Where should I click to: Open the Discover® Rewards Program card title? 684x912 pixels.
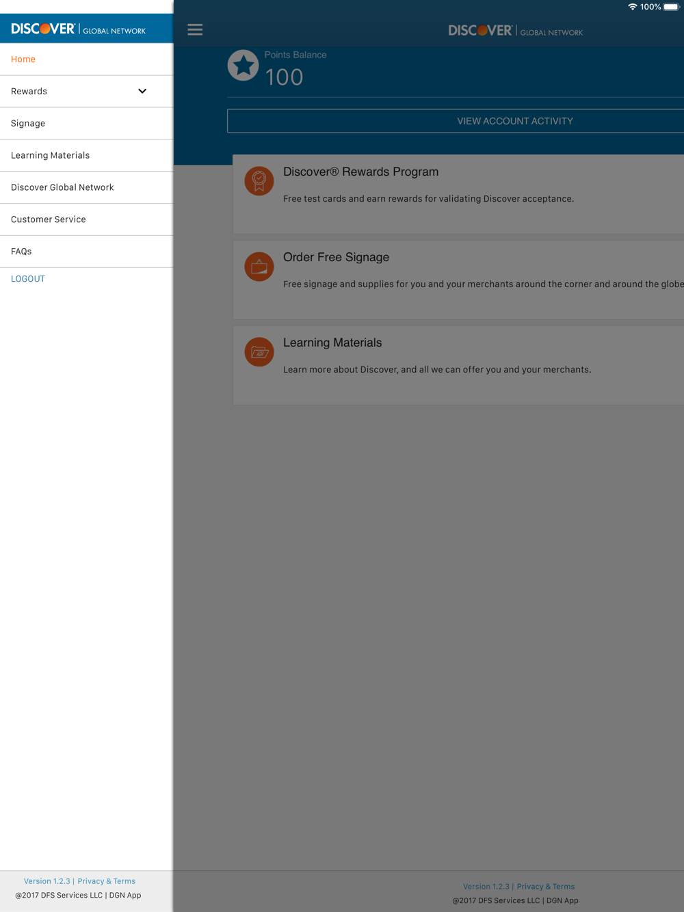point(361,172)
